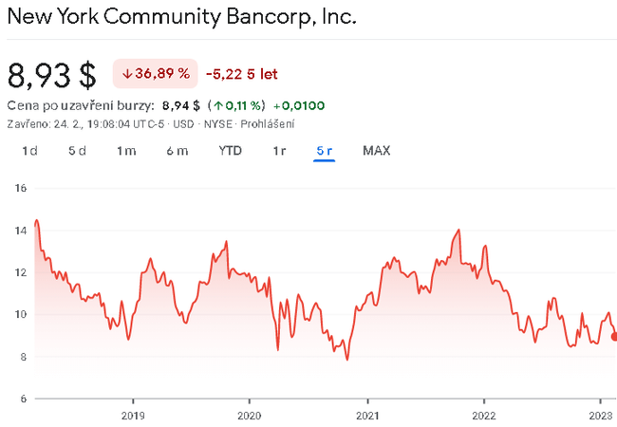
Task: Click the 2020 label on x-axis
Action: click(x=249, y=415)
